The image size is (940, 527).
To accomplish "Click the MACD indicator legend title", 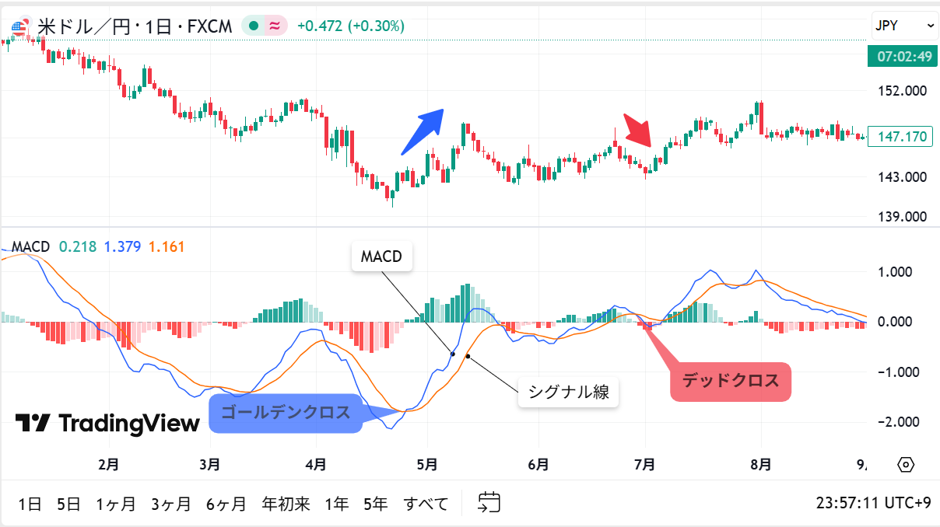I will (x=30, y=247).
